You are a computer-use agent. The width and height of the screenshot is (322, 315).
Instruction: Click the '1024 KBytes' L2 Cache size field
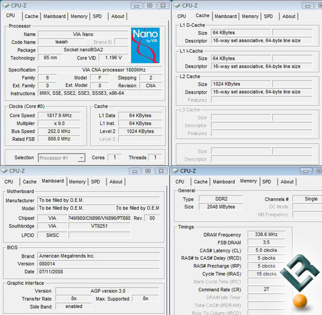pyautogui.click(x=241, y=84)
